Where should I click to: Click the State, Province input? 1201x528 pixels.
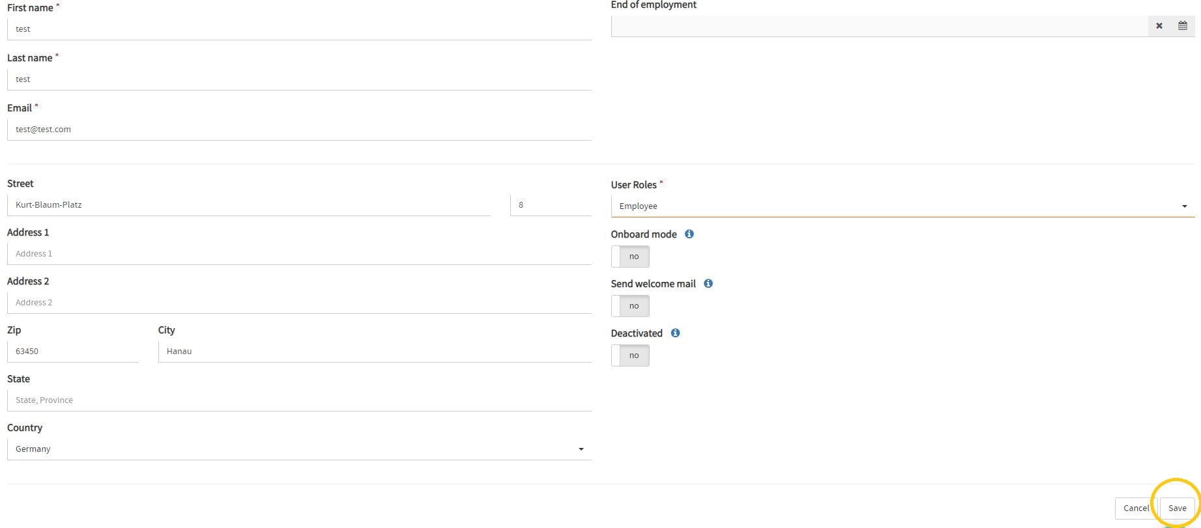pyautogui.click(x=299, y=400)
